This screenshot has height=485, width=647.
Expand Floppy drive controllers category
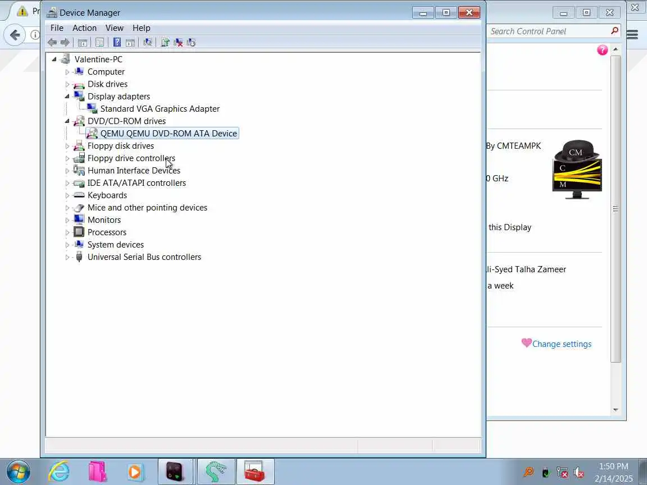(67, 158)
